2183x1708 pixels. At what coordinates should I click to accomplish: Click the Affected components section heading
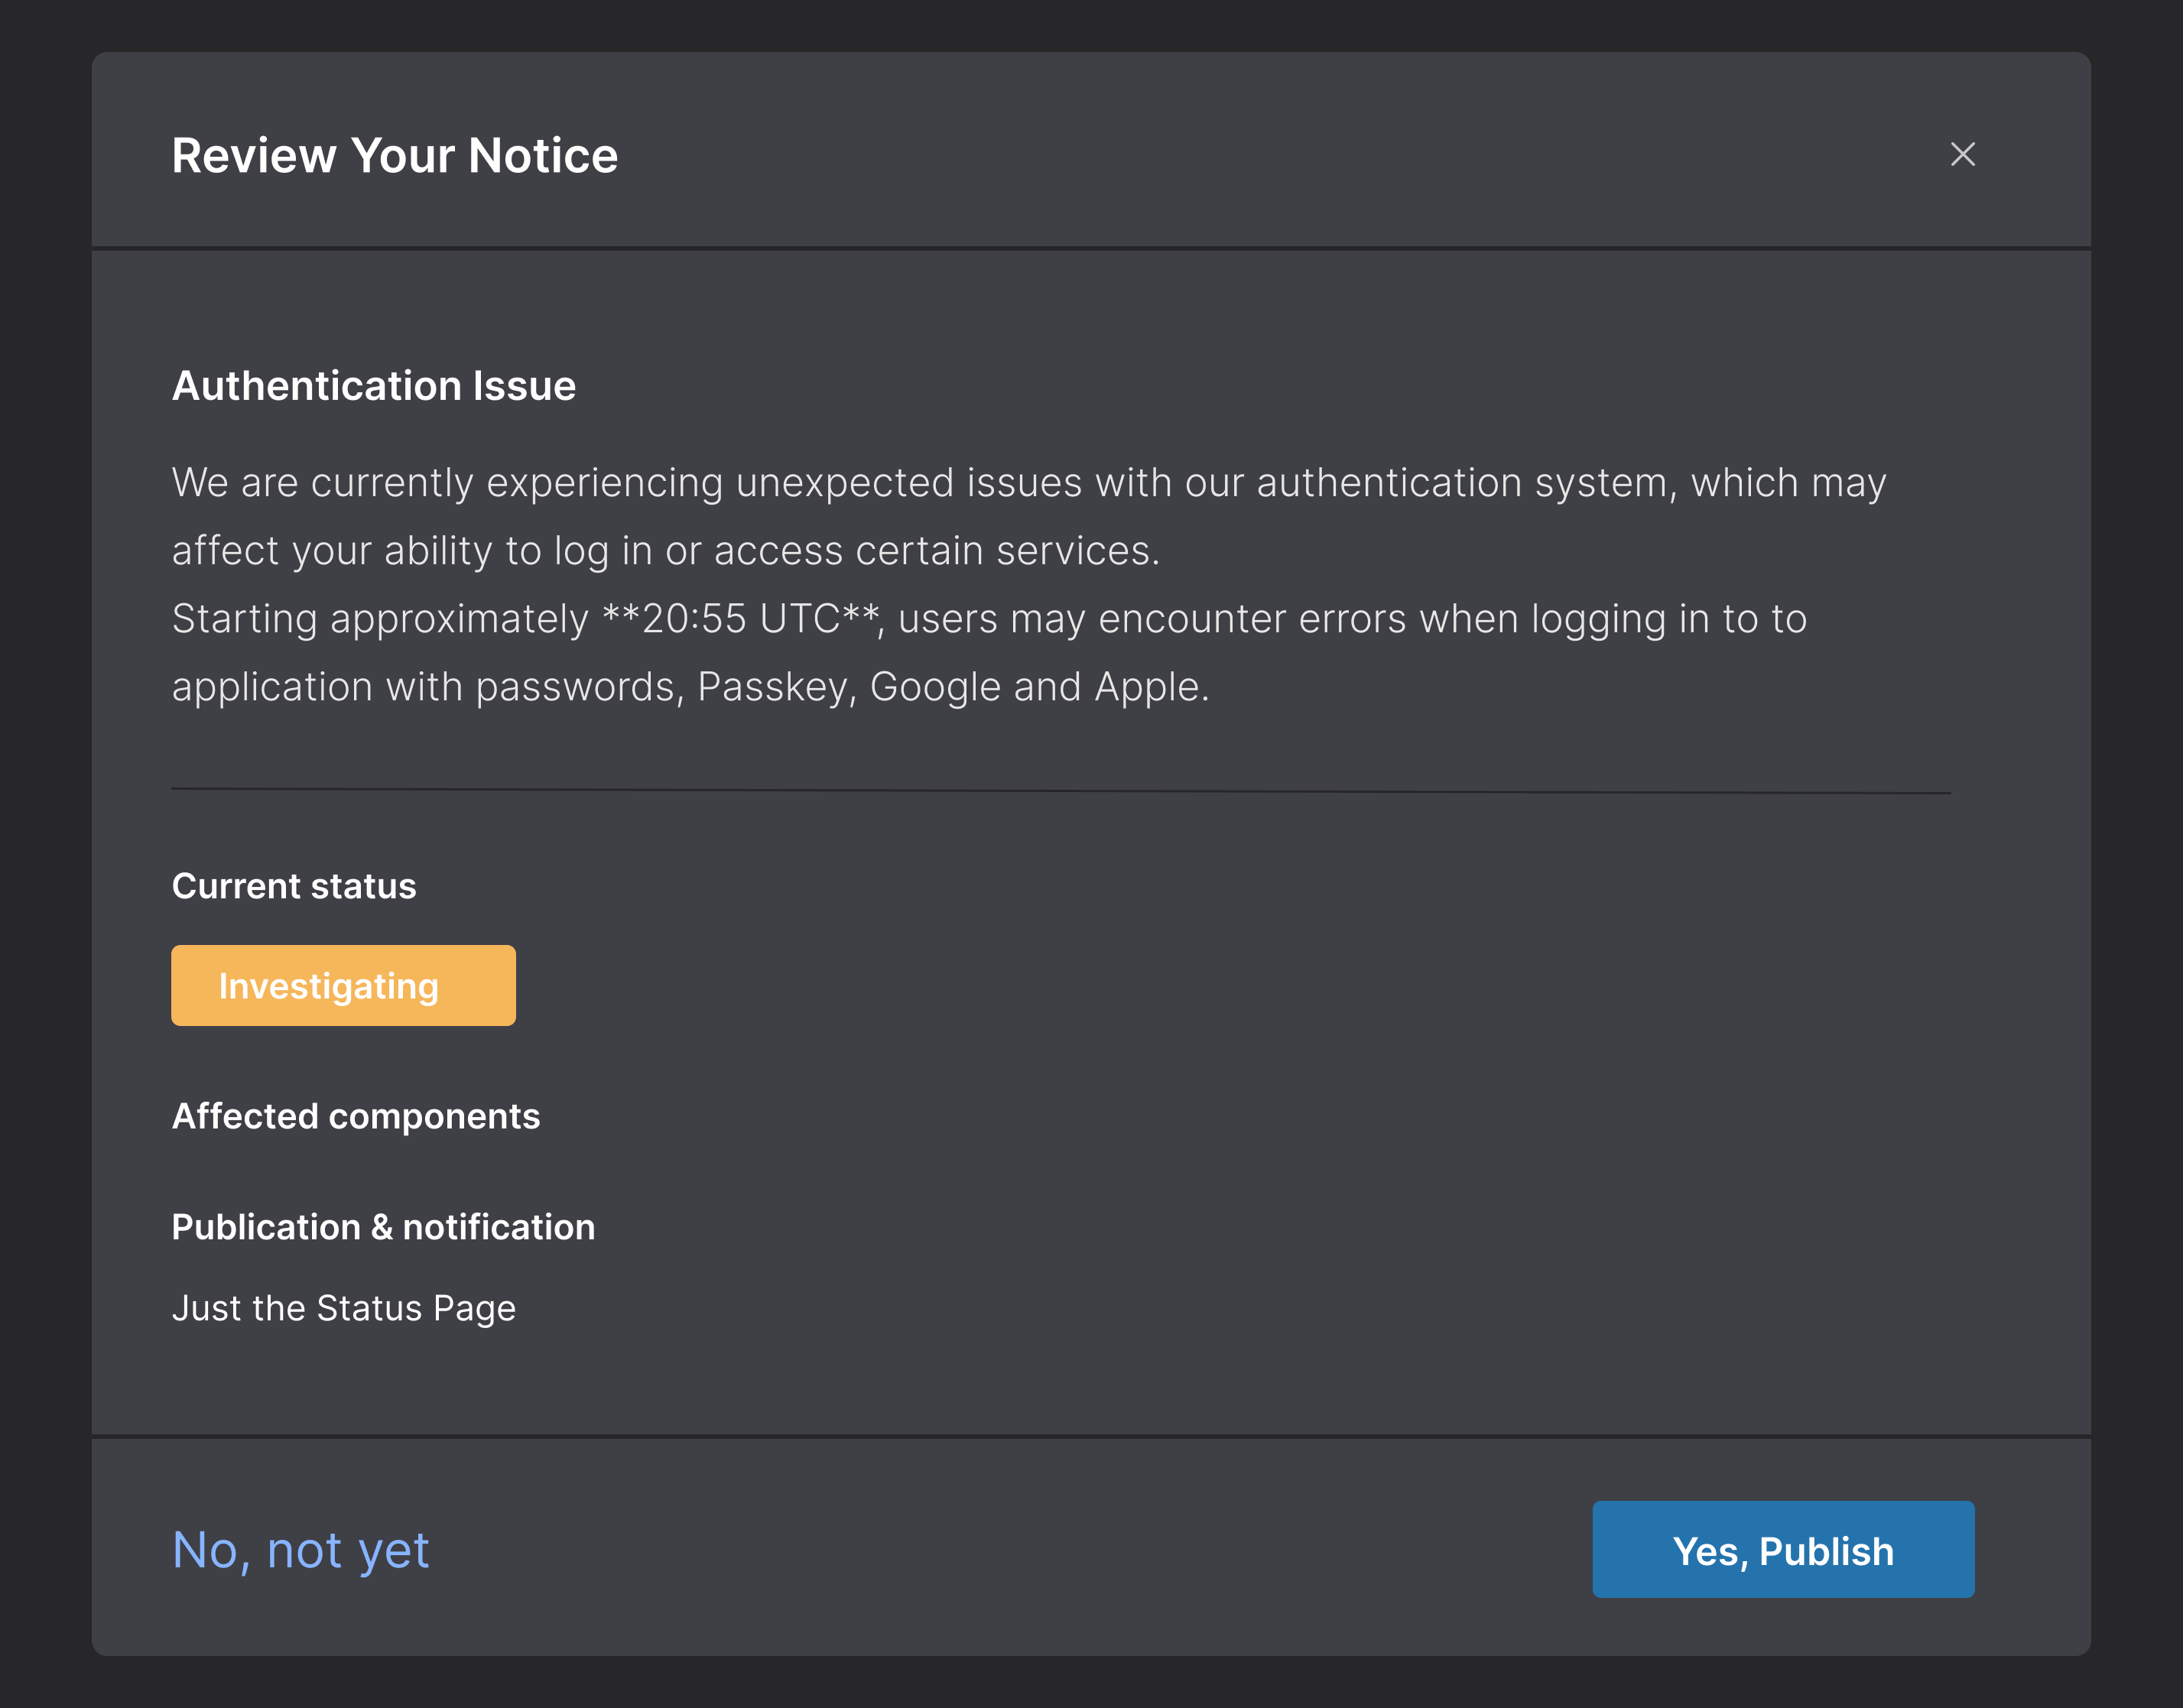point(357,1116)
